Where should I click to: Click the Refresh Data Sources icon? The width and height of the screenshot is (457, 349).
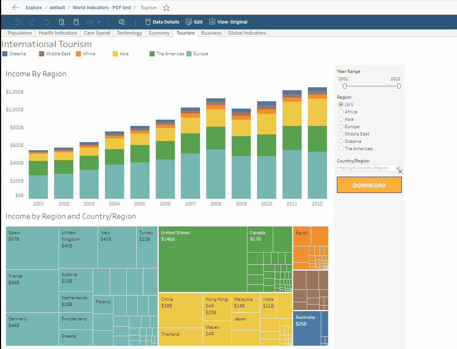tap(61, 22)
